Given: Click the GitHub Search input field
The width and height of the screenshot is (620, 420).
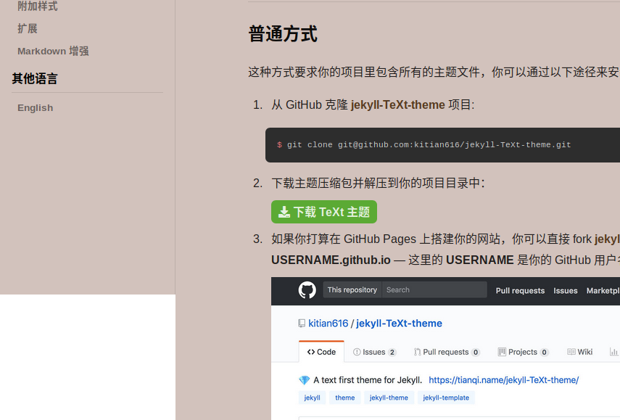Looking at the screenshot, I should [434, 290].
